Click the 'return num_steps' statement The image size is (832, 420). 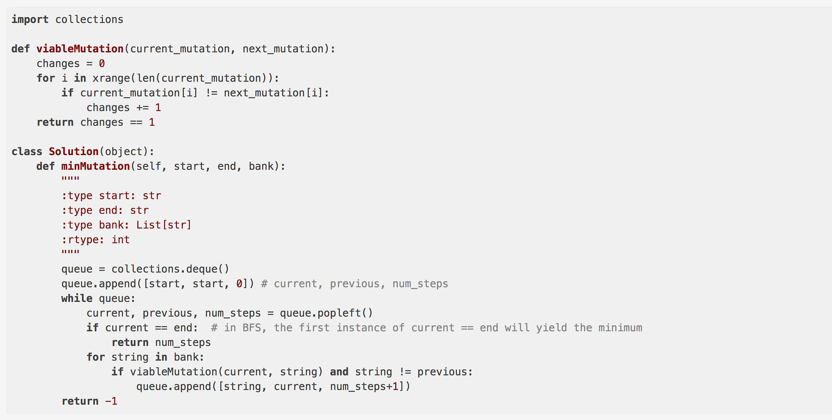(161, 343)
